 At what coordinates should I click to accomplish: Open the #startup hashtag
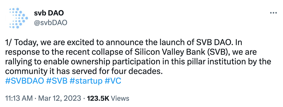[86, 81]
